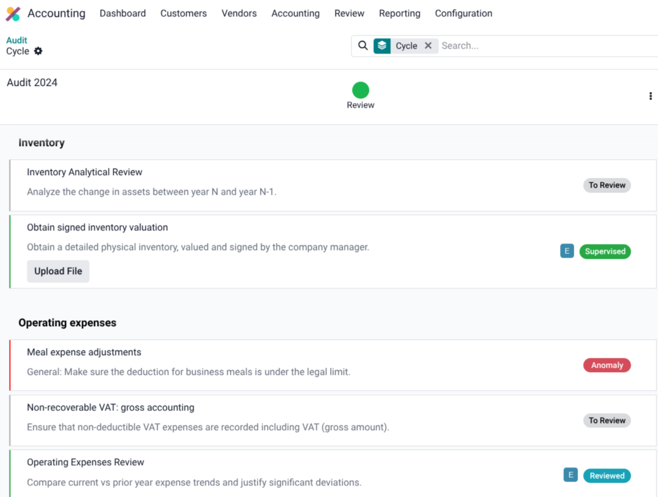Open the Cycle settings gear icon
Image resolution: width=658 pixels, height=497 pixels.
tap(38, 51)
